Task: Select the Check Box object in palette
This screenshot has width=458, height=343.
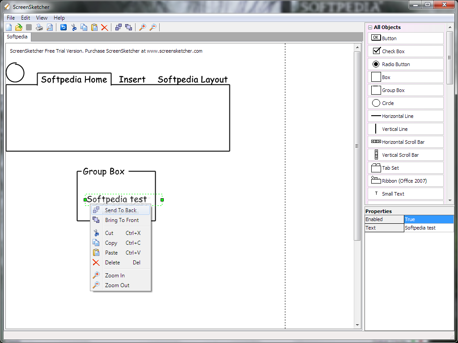Action: coord(405,51)
